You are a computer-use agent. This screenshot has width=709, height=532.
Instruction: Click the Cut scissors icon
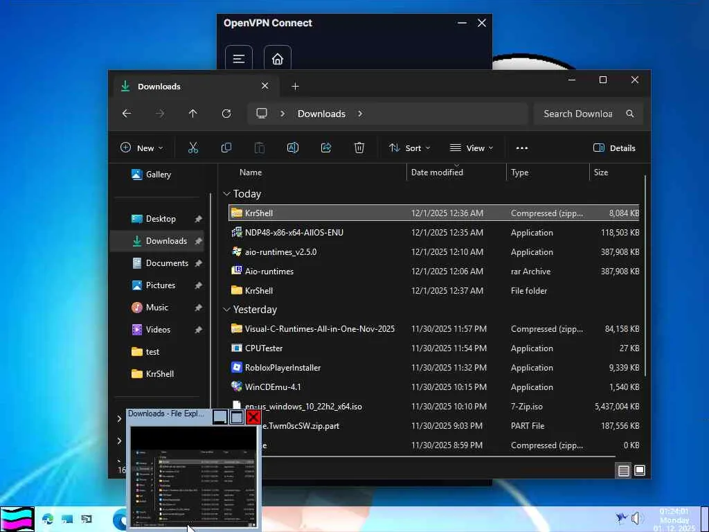193,148
